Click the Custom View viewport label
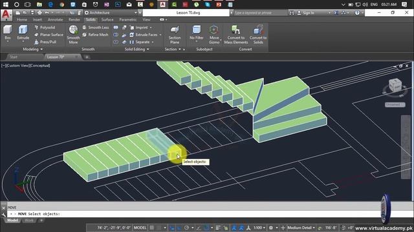 tap(17, 66)
